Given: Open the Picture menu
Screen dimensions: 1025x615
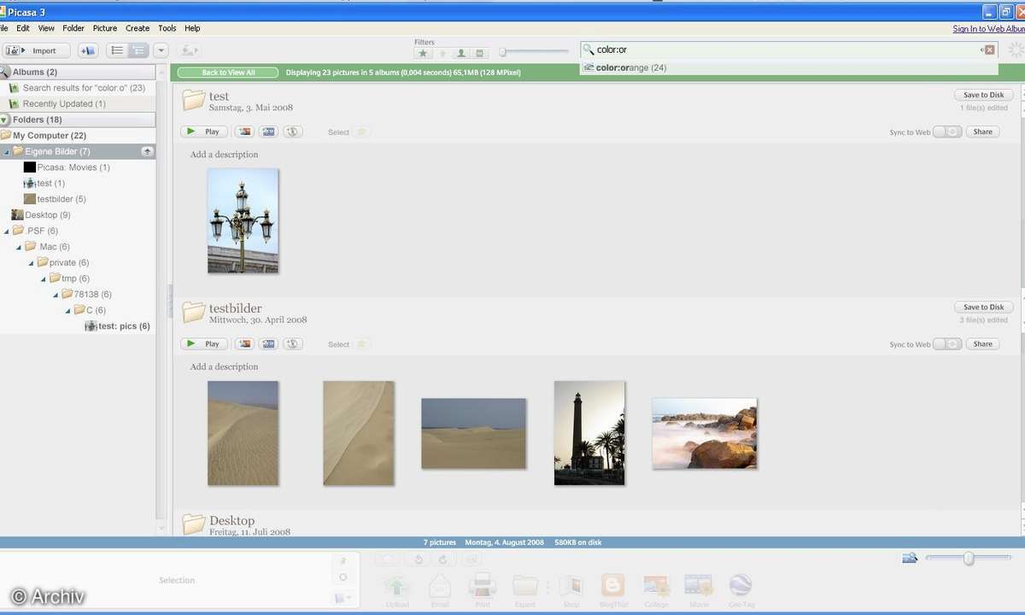Looking at the screenshot, I should [x=105, y=28].
